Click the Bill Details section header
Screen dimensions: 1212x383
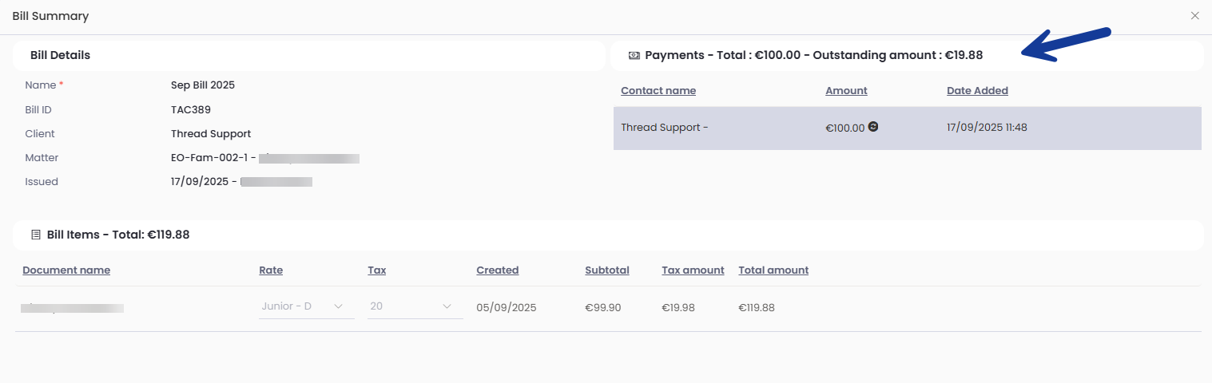click(60, 56)
